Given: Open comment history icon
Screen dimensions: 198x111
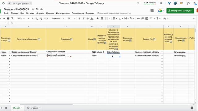Looking at the screenshot, I should pyautogui.click(x=152, y=11).
